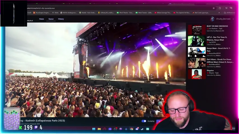Click the address bar URL field

coord(119,8)
